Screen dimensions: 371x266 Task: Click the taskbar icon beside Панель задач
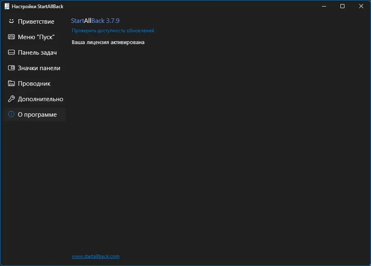(x=11, y=52)
